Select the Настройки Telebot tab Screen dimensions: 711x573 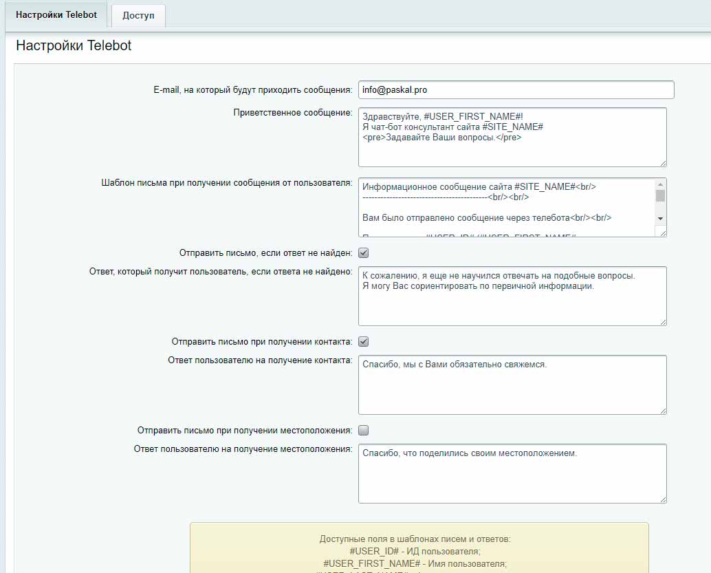[56, 14]
